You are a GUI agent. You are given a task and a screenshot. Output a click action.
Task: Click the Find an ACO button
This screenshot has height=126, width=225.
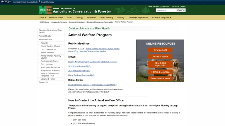[161, 50]
